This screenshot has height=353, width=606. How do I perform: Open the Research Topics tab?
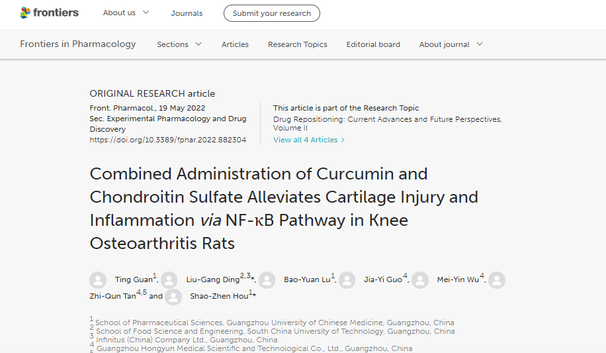click(x=297, y=44)
